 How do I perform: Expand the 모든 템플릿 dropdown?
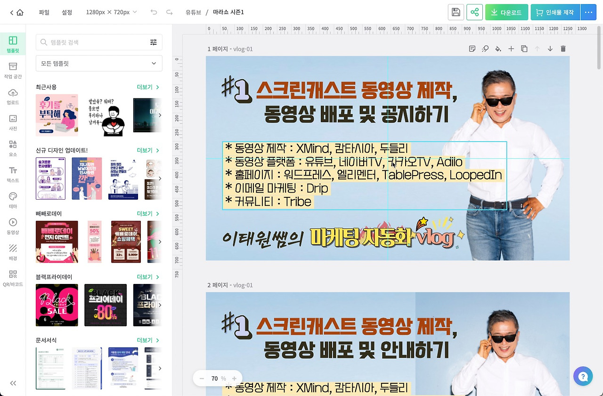[x=99, y=63]
